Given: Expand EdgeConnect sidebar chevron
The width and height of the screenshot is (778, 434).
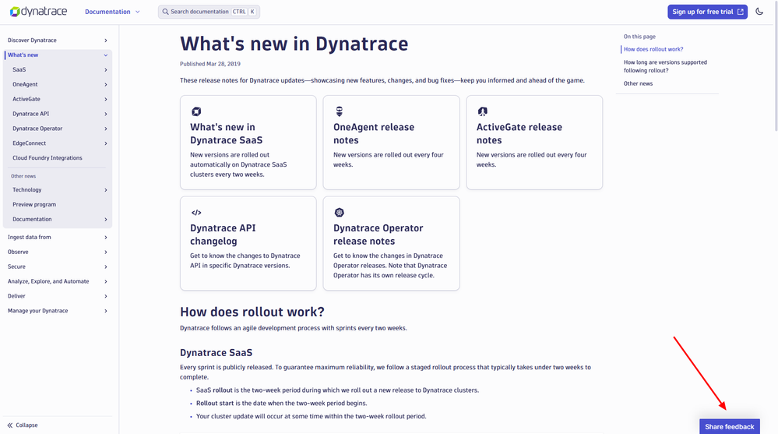Looking at the screenshot, I should coord(106,143).
